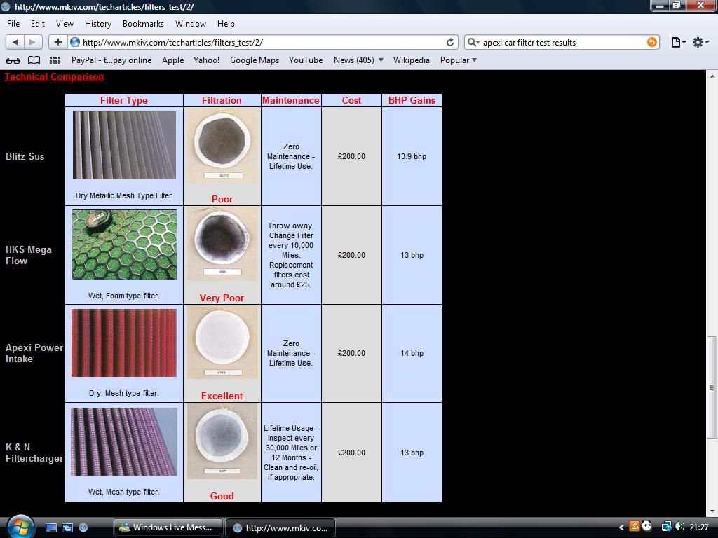Open the File menu
The width and height of the screenshot is (718, 538).
pyautogui.click(x=13, y=24)
